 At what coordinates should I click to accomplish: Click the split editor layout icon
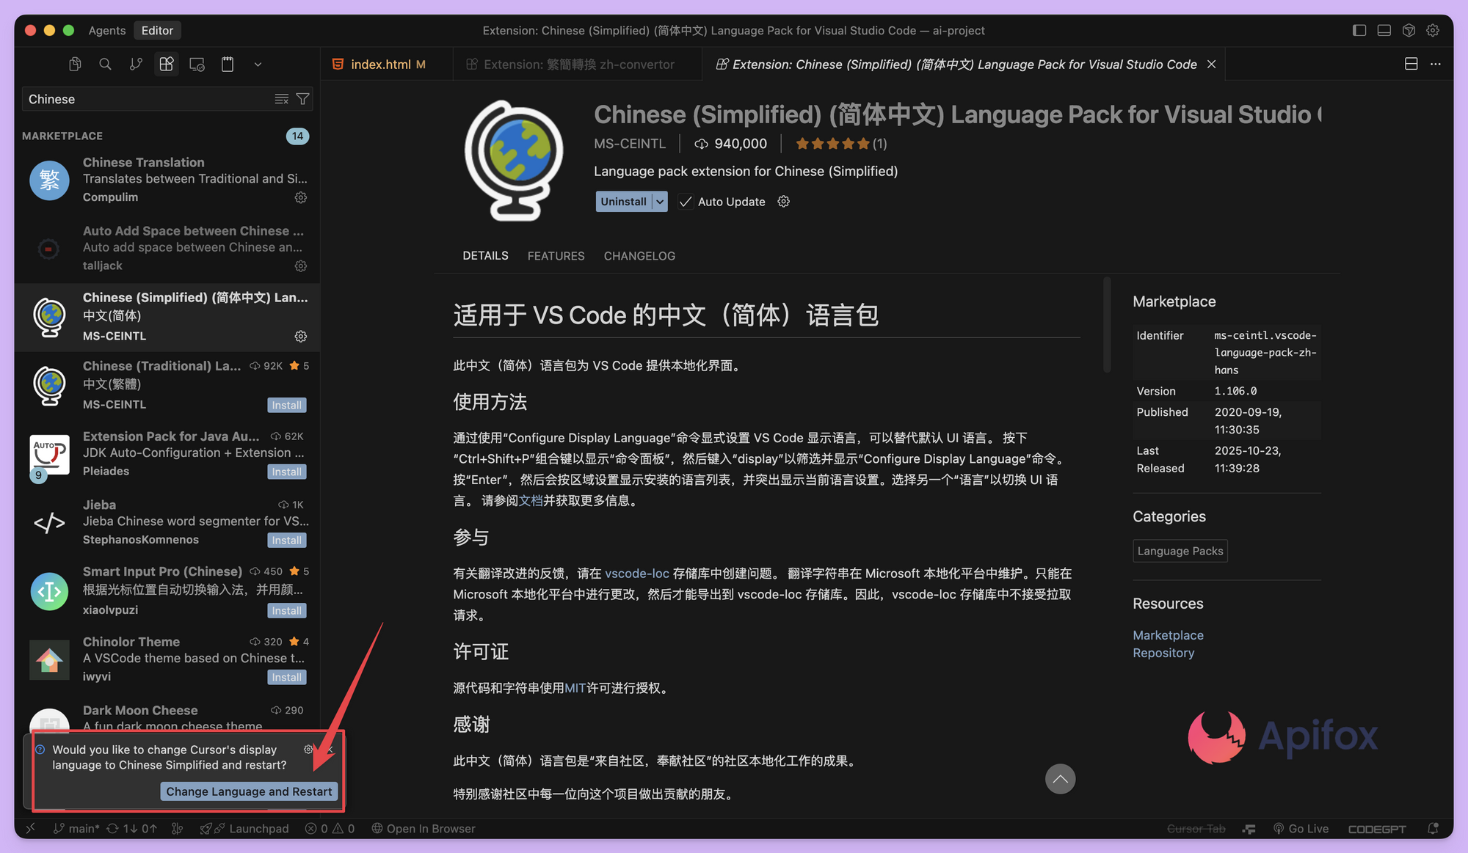(x=1411, y=64)
